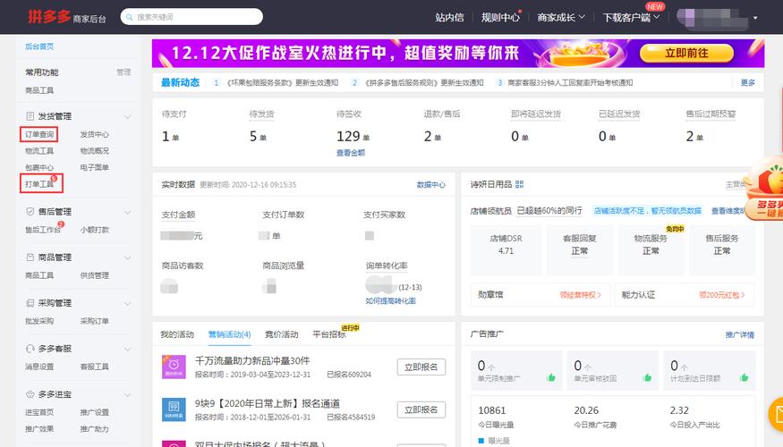The image size is (783, 447).
Task: Open 规则中心 in the top bar
Action: [x=500, y=18]
